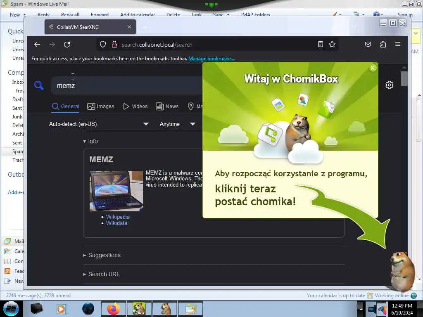The image size is (423, 317).
Task: Open Firefox extensions puzzle icon
Action: pos(383,44)
